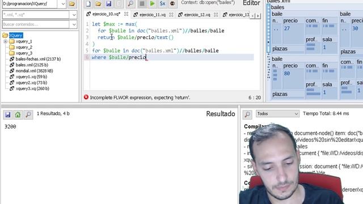Show next editor tabs arrow

click(x=258, y=16)
